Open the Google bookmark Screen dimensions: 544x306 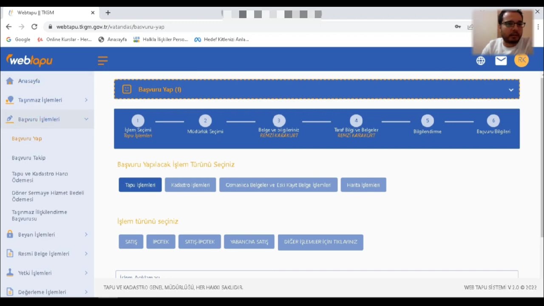18,39
